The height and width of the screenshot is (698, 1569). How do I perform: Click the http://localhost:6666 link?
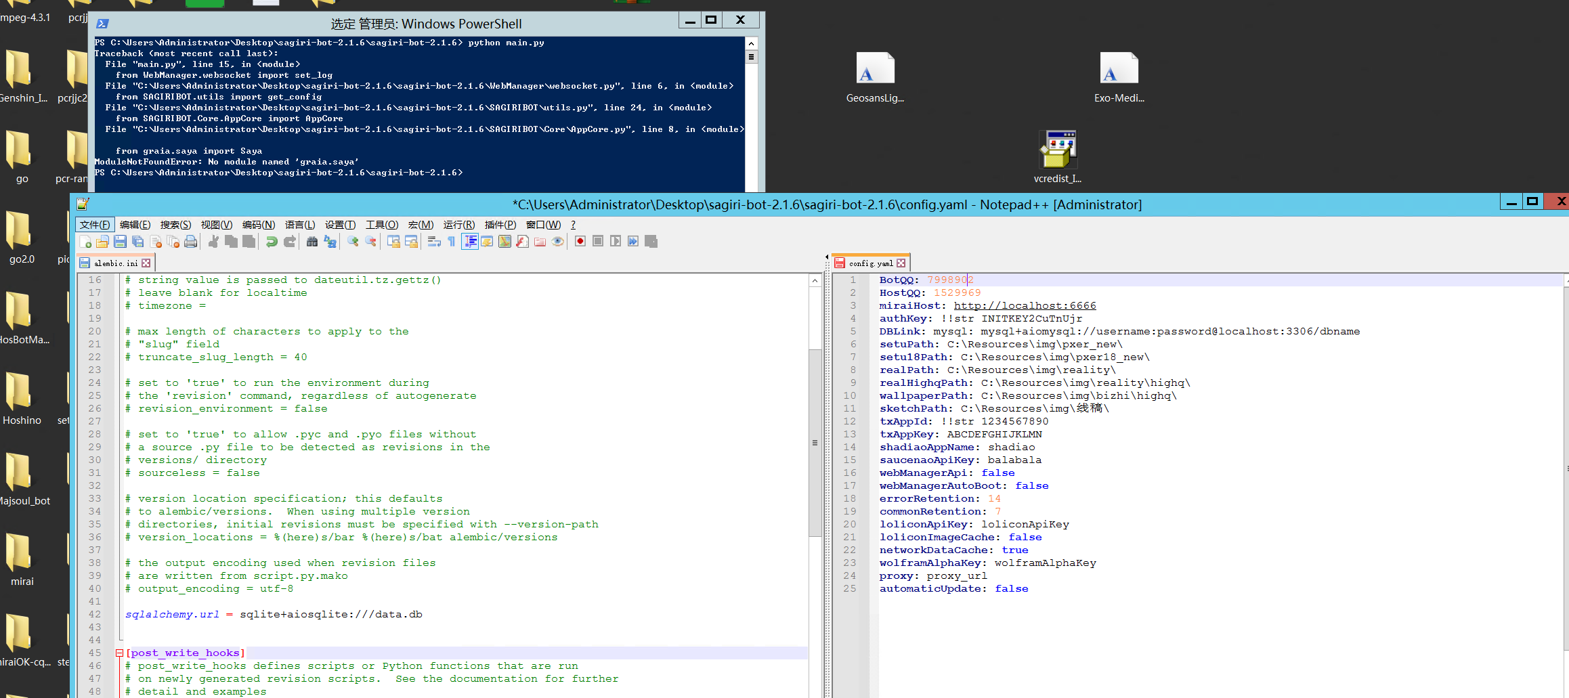(1025, 305)
